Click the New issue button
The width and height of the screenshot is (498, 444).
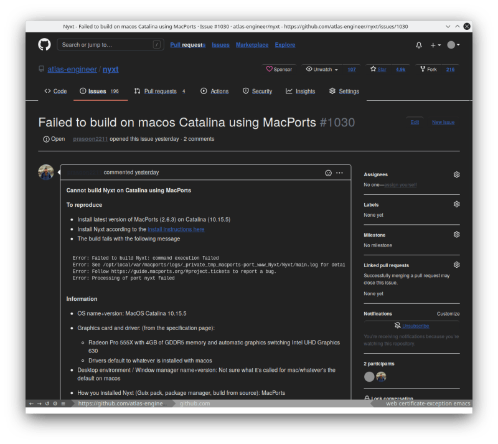(443, 122)
